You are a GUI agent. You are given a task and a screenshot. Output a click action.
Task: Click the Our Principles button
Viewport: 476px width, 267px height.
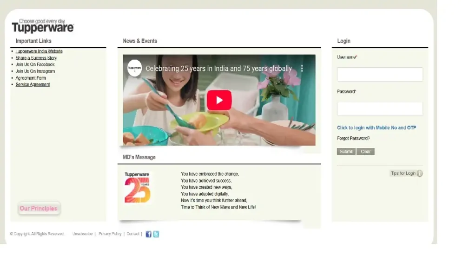pos(39,208)
